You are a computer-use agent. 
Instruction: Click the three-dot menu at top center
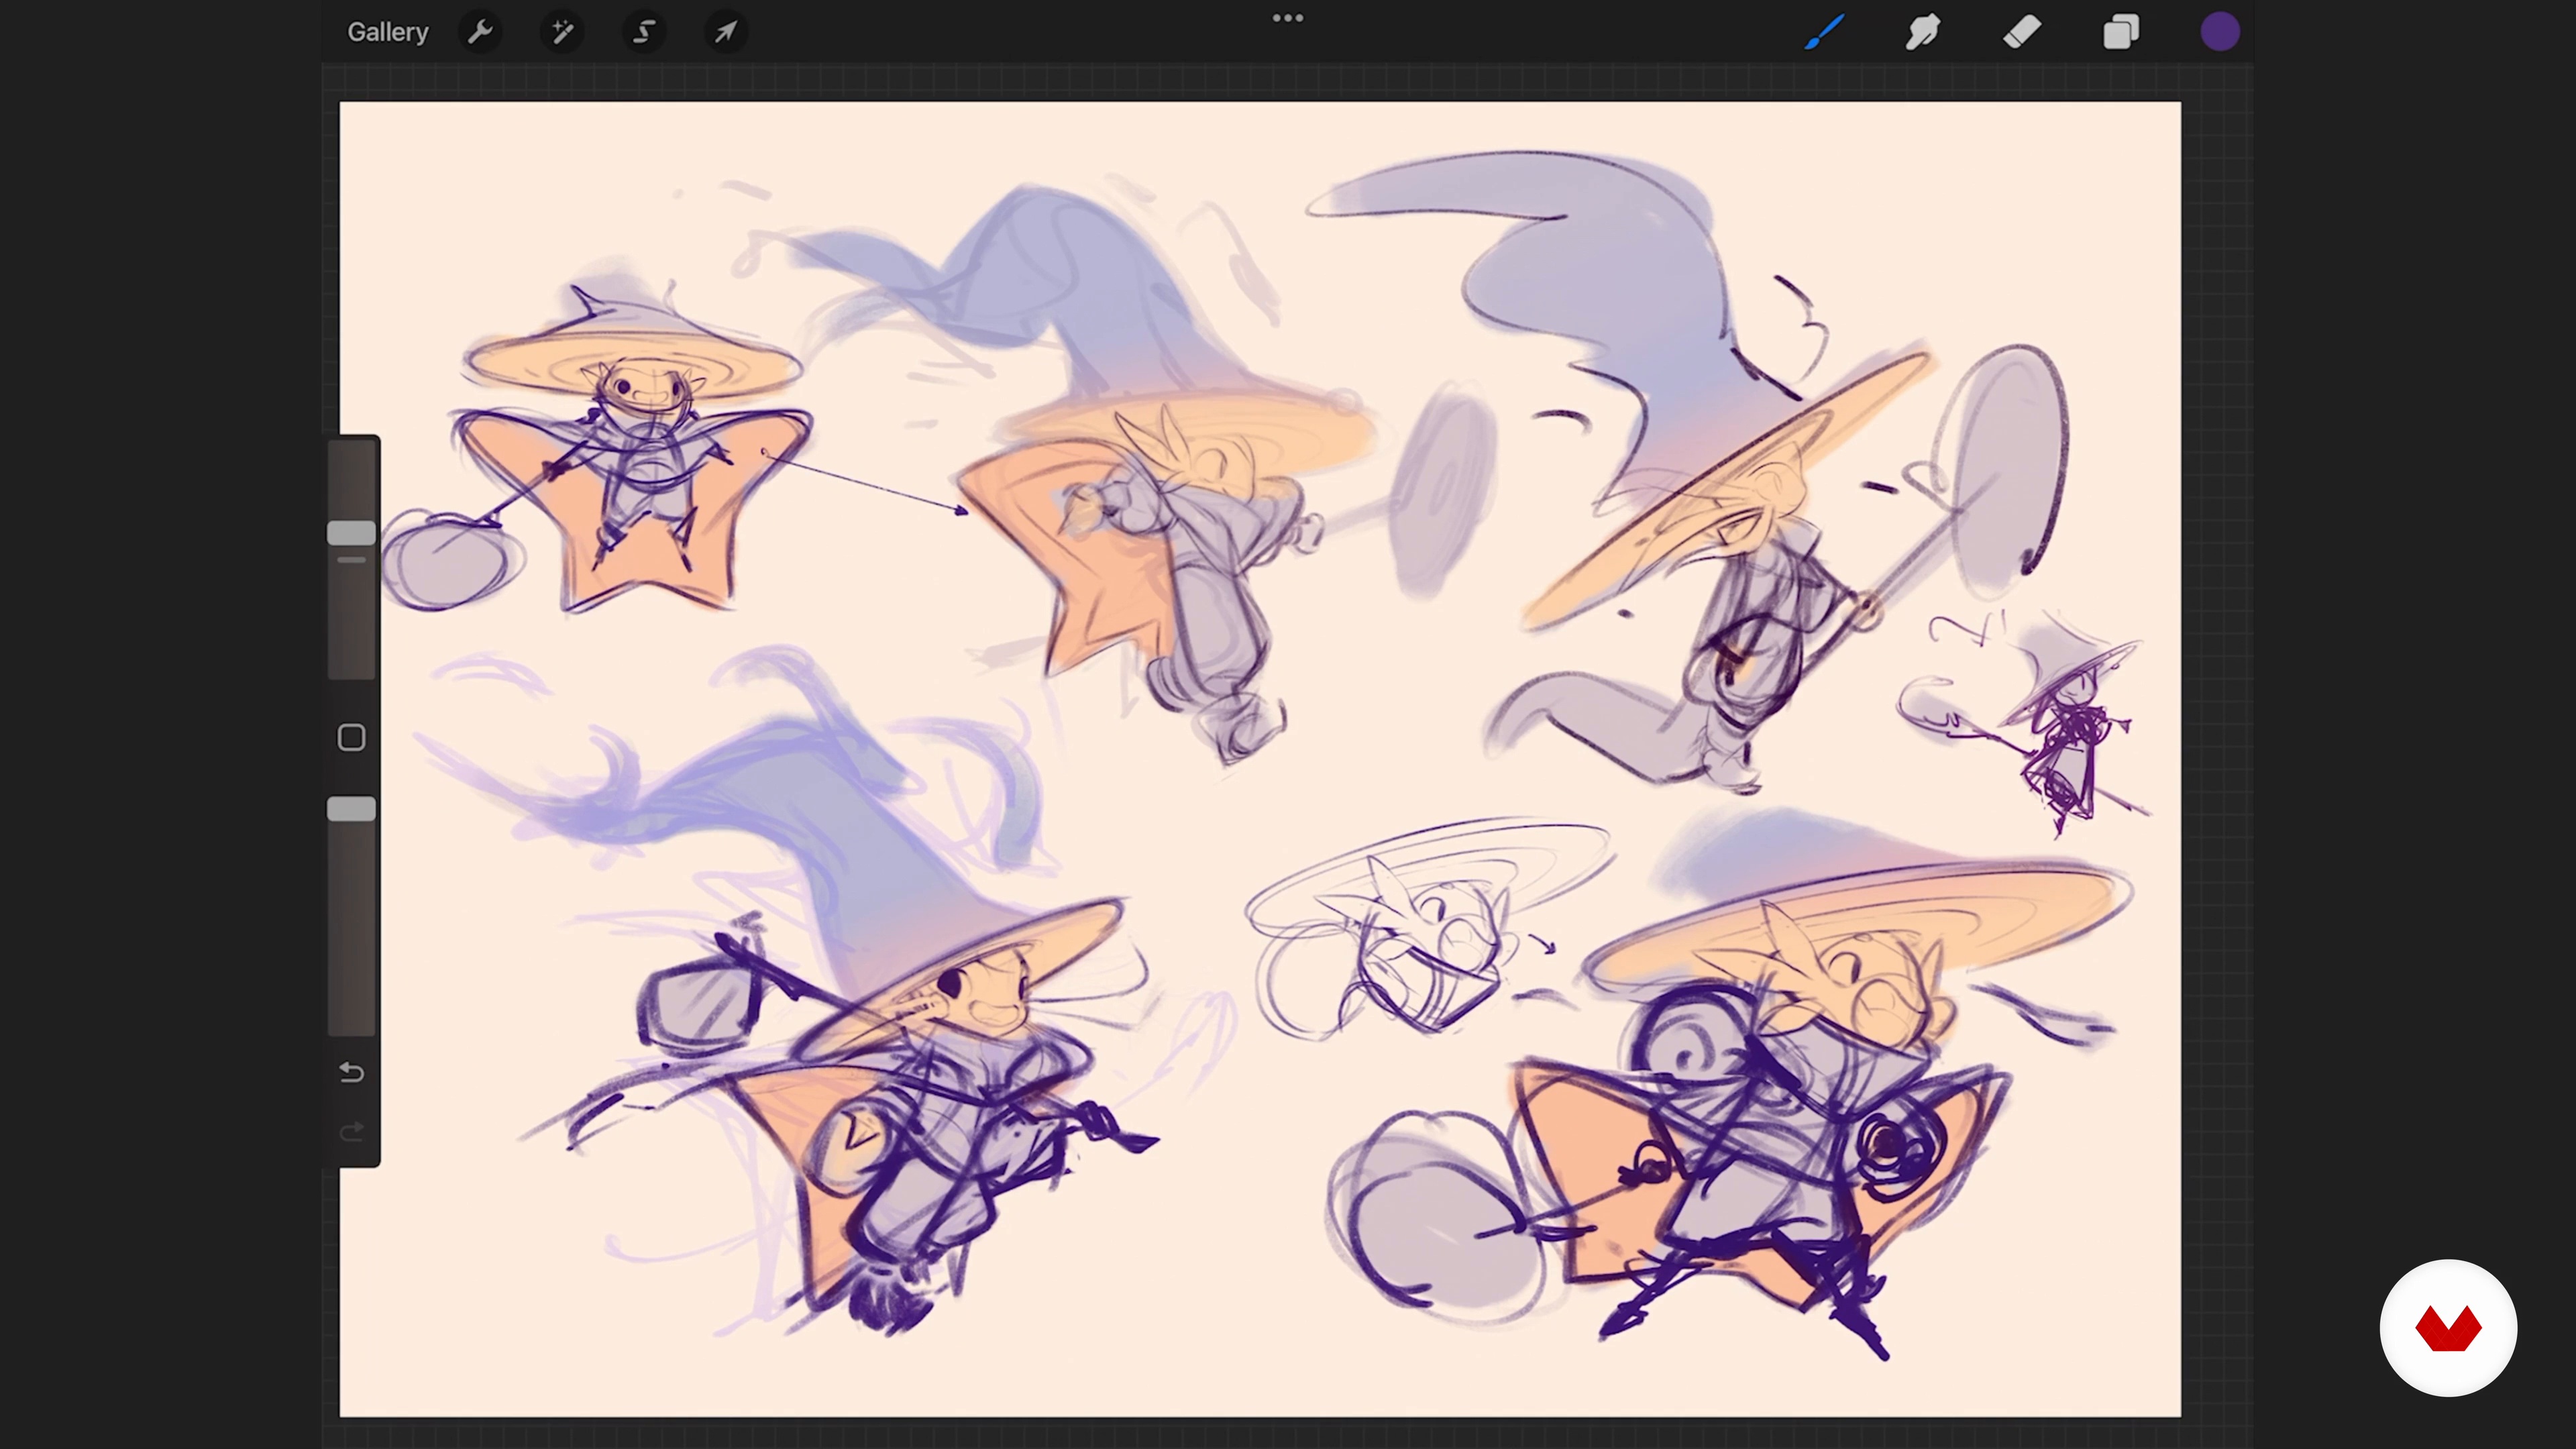point(1287,18)
